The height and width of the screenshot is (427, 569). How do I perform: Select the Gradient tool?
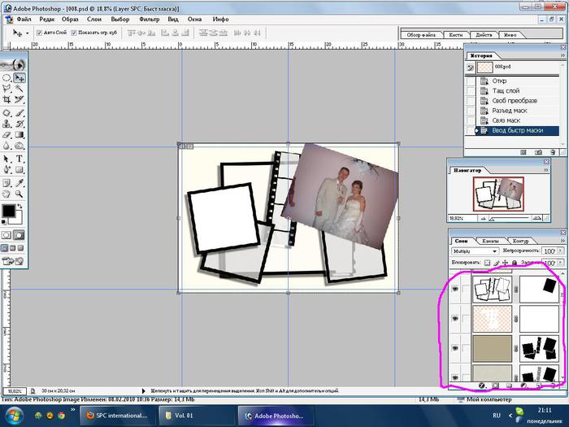click(x=19, y=135)
